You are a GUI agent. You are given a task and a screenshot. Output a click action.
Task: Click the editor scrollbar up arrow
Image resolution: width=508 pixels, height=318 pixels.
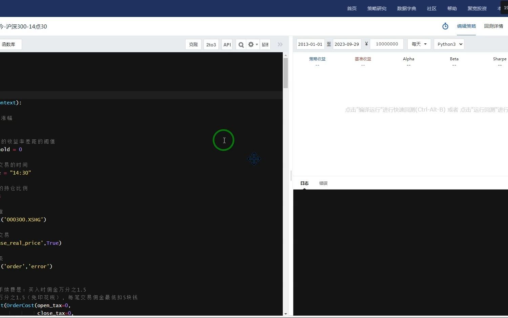click(x=285, y=55)
